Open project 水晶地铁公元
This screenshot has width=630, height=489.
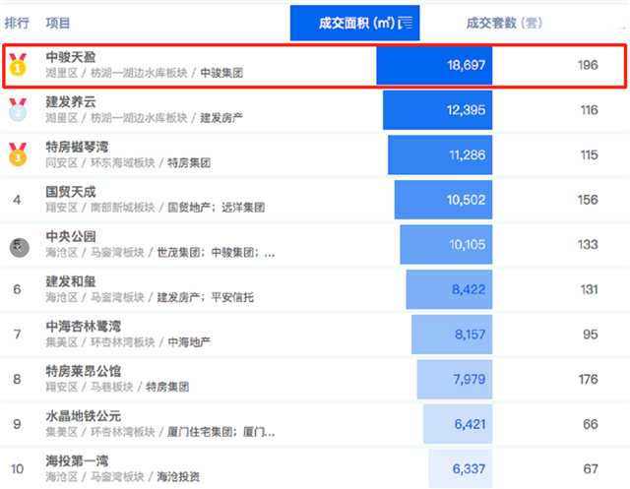[x=83, y=416]
